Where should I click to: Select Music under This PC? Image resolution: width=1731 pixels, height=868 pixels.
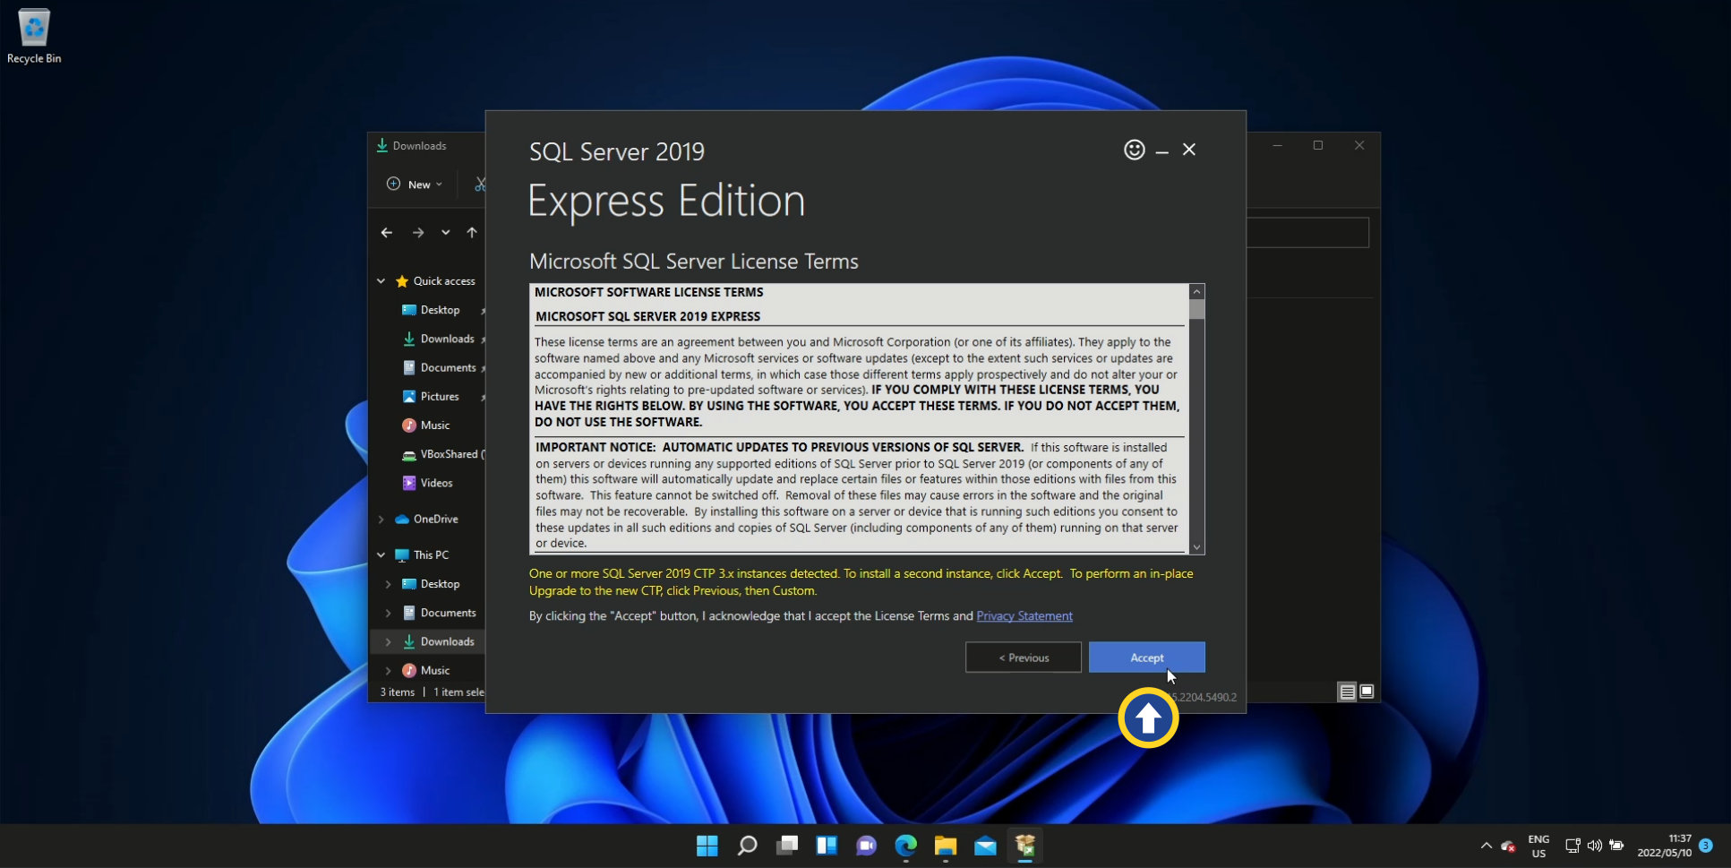click(434, 670)
